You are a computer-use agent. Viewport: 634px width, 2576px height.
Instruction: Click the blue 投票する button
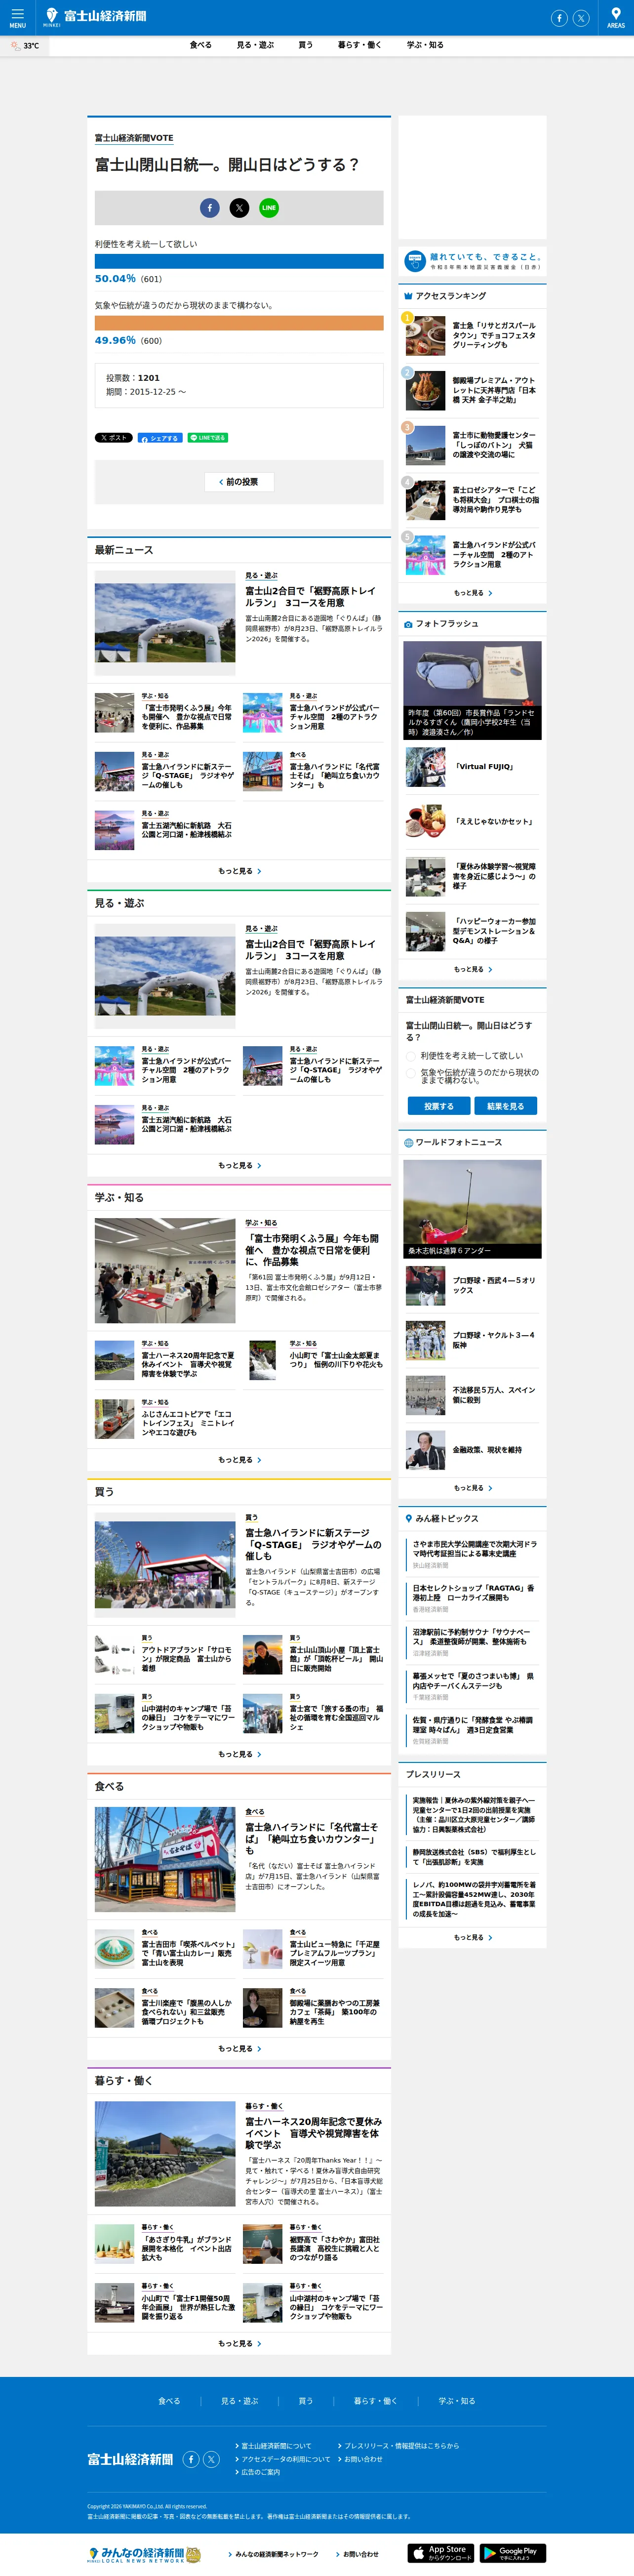click(438, 1106)
